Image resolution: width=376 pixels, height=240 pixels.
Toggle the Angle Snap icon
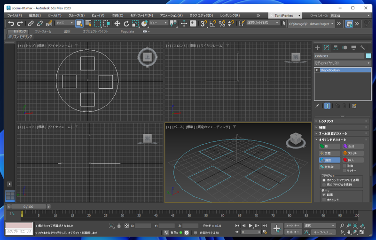[213, 23]
